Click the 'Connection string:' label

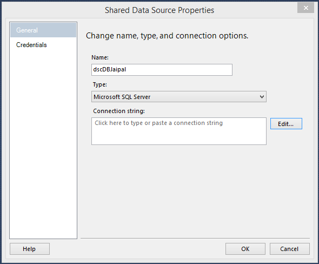tap(119, 111)
